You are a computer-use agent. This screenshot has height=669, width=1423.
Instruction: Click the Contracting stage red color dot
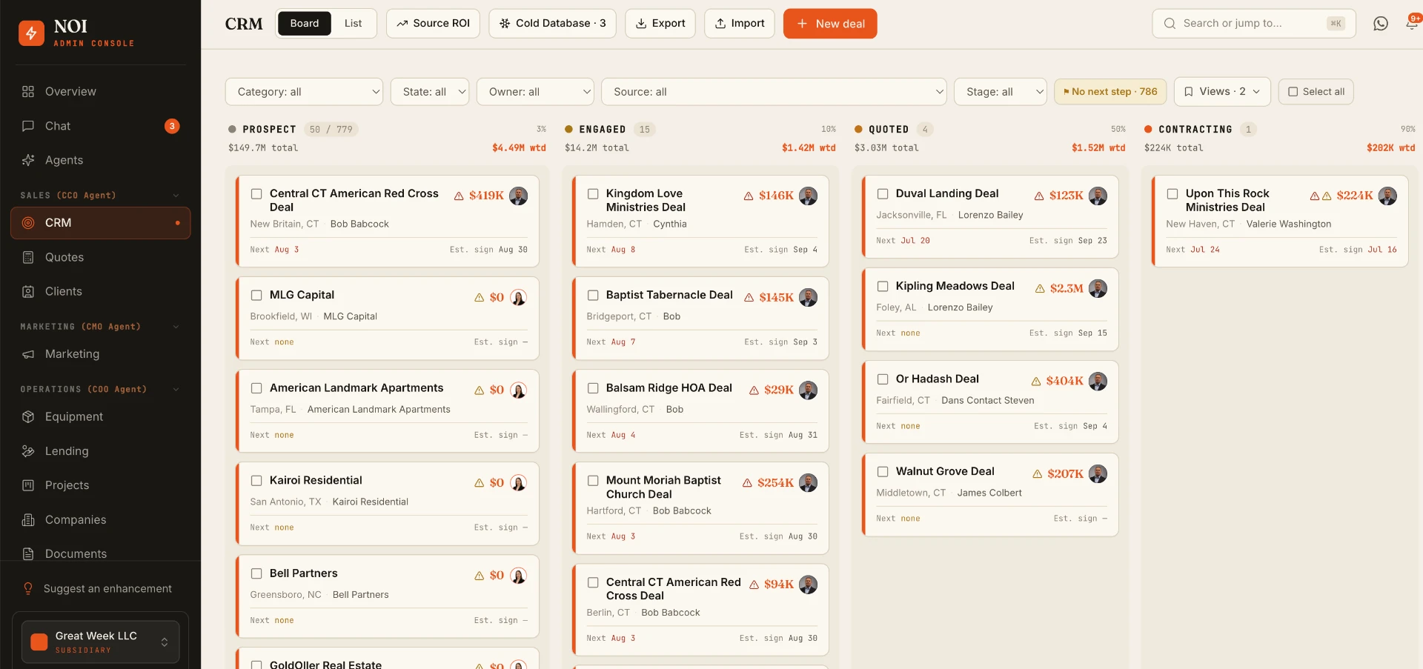[1148, 130]
